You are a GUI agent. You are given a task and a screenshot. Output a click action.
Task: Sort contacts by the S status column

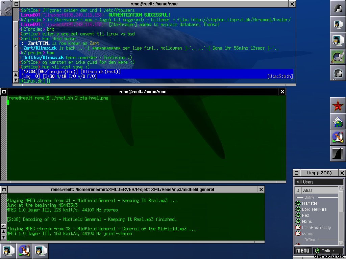click(x=298, y=191)
